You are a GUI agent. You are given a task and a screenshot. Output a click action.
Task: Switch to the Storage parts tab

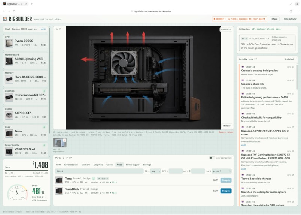pos(147,165)
